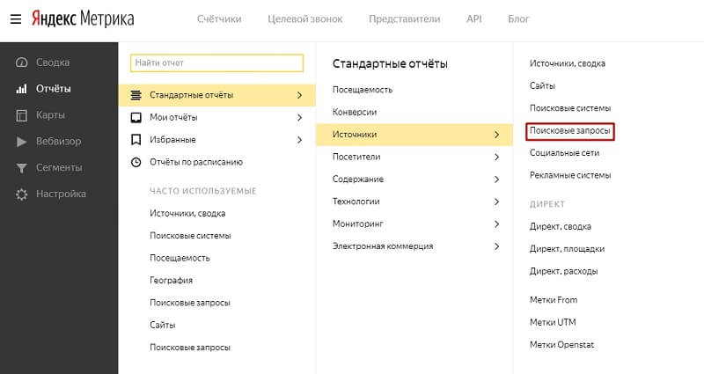The height and width of the screenshot is (374, 704).
Task: Open the Целевой звонок navigation item
Action: [x=304, y=18]
